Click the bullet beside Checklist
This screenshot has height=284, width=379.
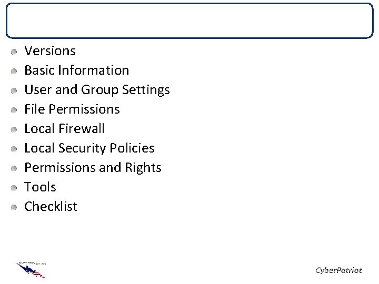[14, 207]
